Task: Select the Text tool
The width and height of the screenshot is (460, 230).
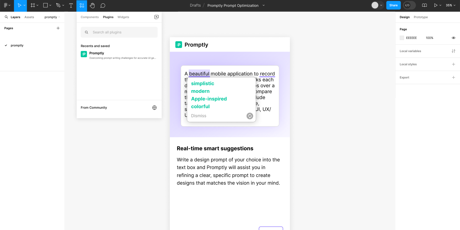Action: click(x=71, y=5)
